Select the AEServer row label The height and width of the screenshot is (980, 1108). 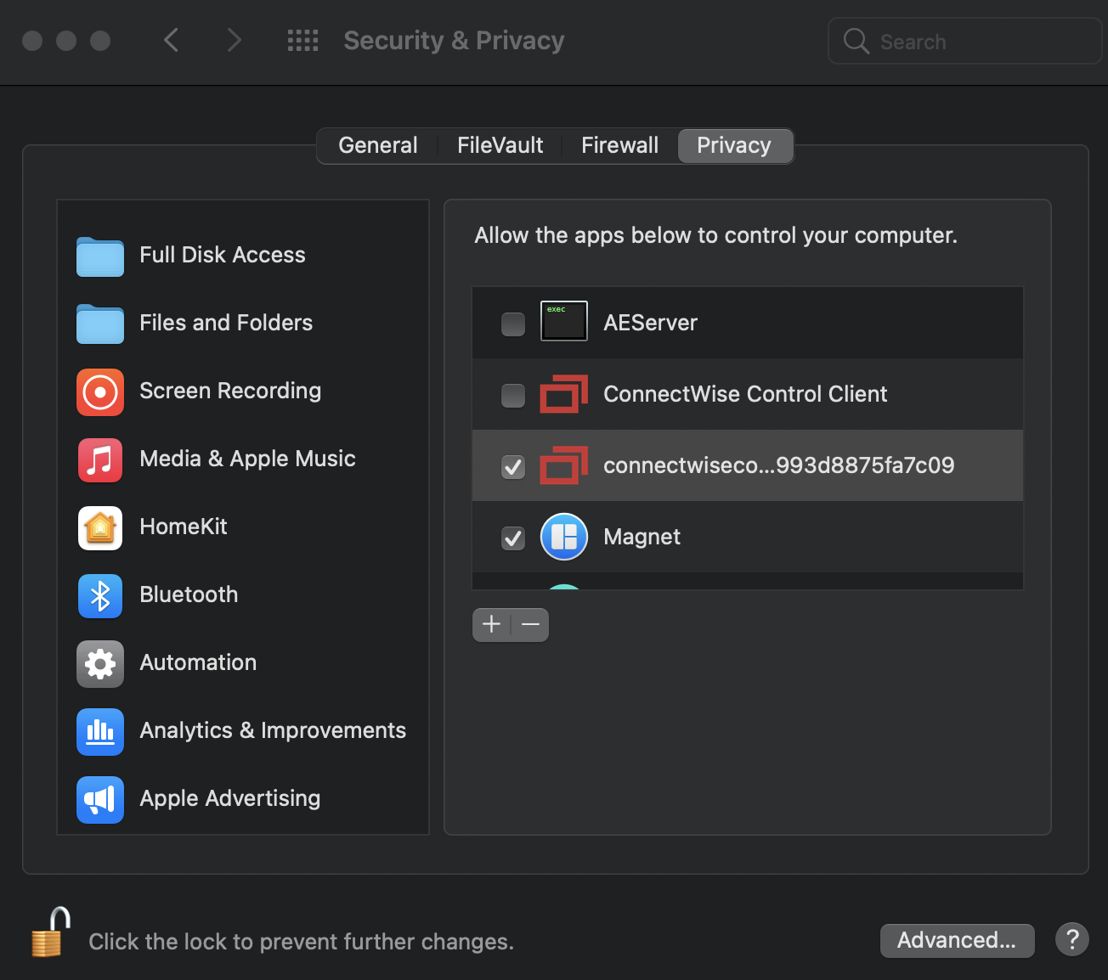[x=650, y=323]
